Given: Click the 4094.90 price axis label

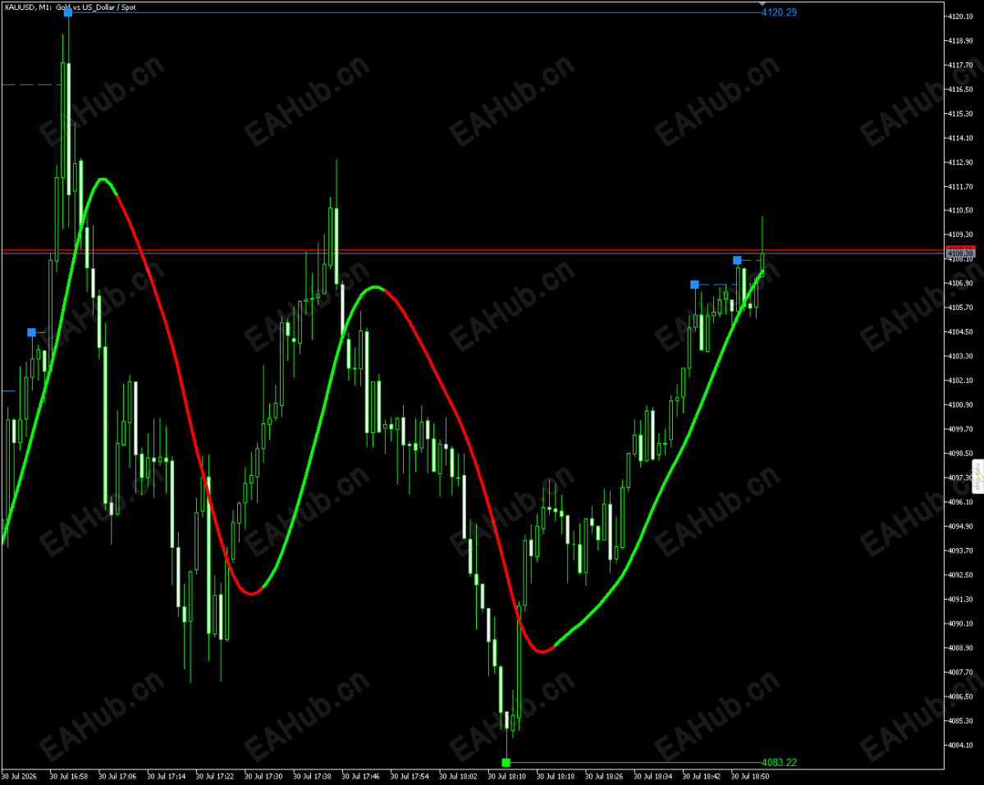Looking at the screenshot, I should pos(960,526).
